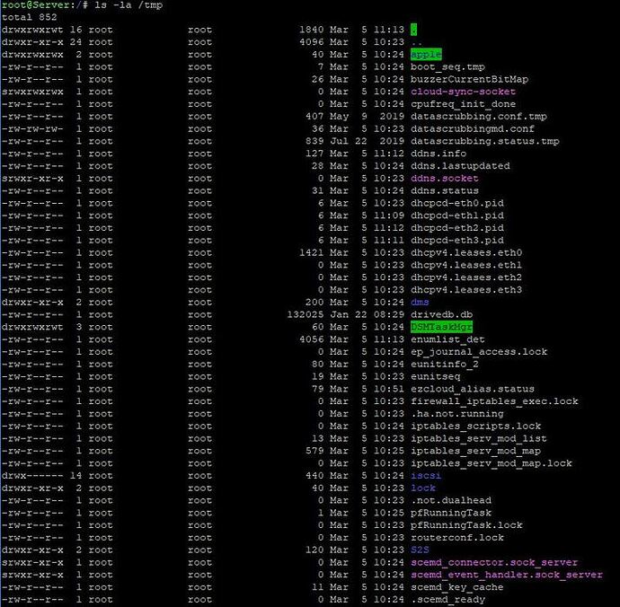Select firewall_iptables_exec.lock file name

[x=494, y=401]
